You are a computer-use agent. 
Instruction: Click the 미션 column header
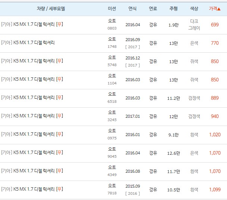[112, 9]
